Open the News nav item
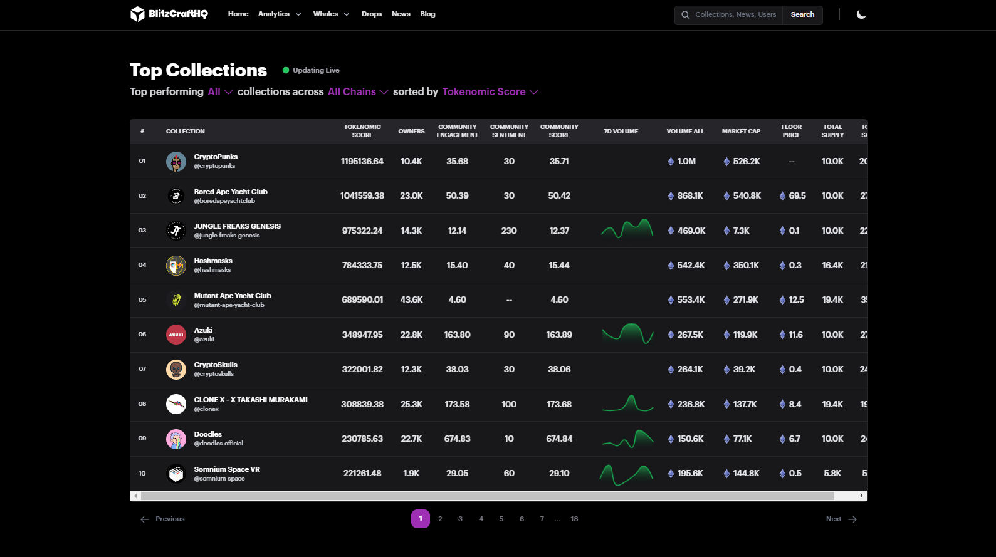Viewport: 996px width, 557px height. click(401, 14)
